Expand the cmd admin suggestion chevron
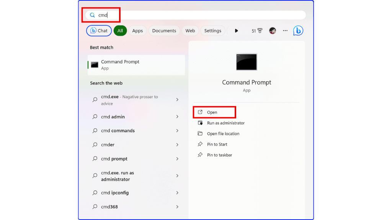Image resolution: width=392 pixels, height=220 pixels. (177, 116)
